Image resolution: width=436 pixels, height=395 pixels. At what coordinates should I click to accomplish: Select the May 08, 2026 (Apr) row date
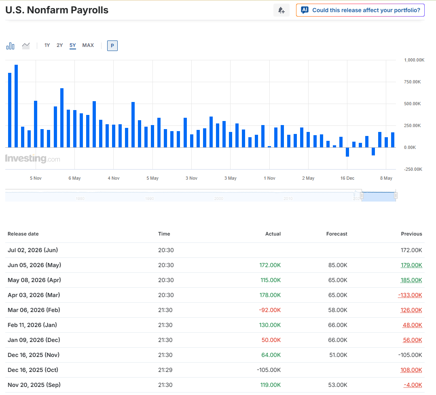pyautogui.click(x=34, y=280)
